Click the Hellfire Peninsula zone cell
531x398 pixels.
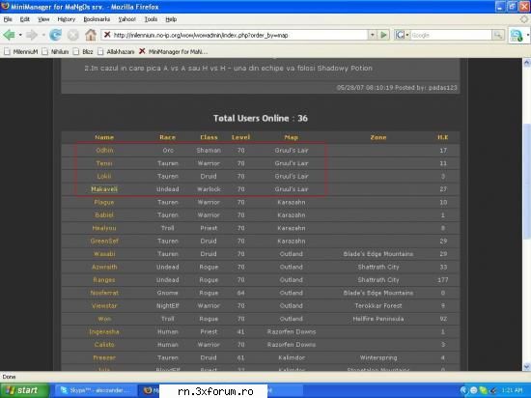[378, 319]
